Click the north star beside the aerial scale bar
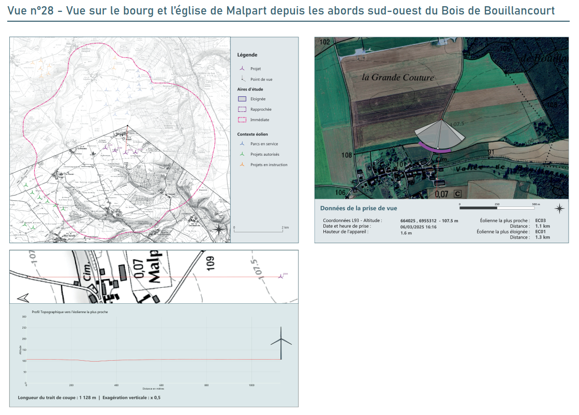579x415 pixels. [x=559, y=209]
